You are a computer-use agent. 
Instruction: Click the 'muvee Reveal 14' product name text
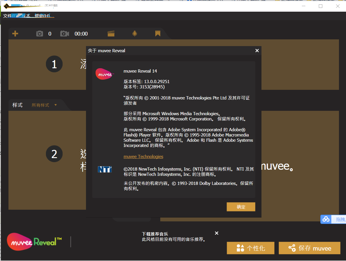coord(140,71)
